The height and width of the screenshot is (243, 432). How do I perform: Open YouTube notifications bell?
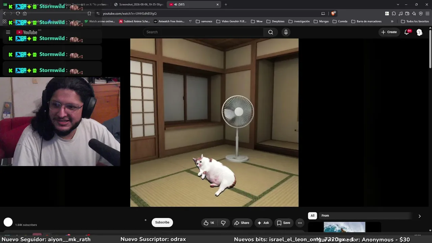[407, 32]
